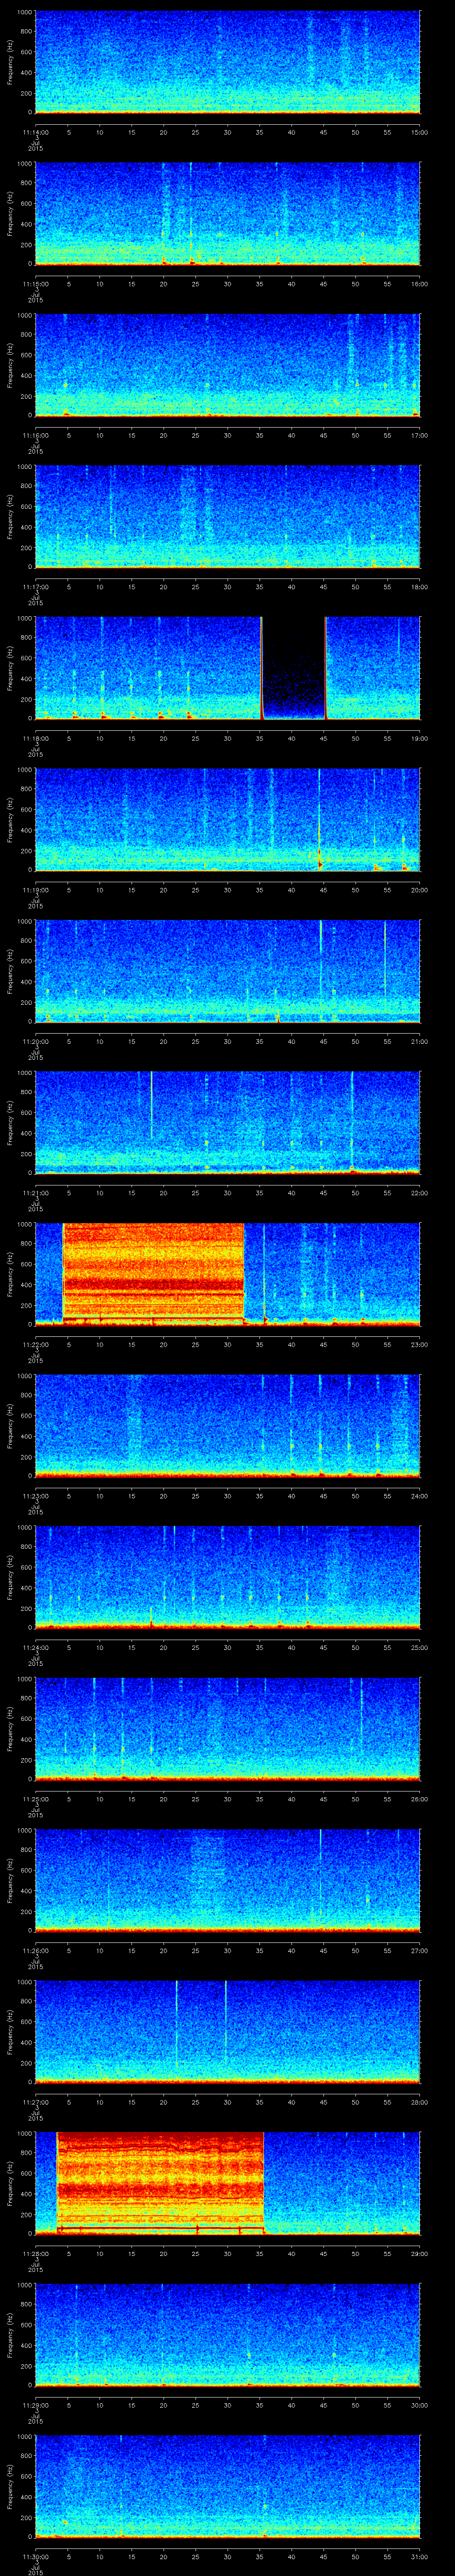Click the spectrogram panel starting at 11:25:00
The width and height of the screenshot is (455, 2576).
227,1729
